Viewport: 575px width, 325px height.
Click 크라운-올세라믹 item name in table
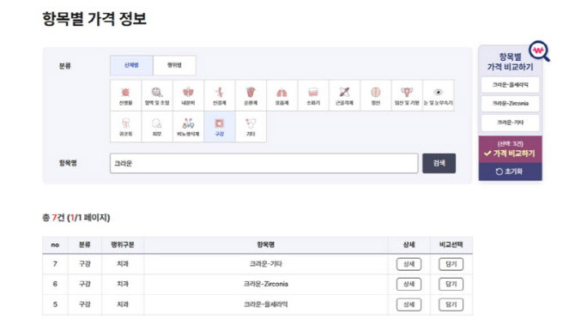tap(265, 304)
